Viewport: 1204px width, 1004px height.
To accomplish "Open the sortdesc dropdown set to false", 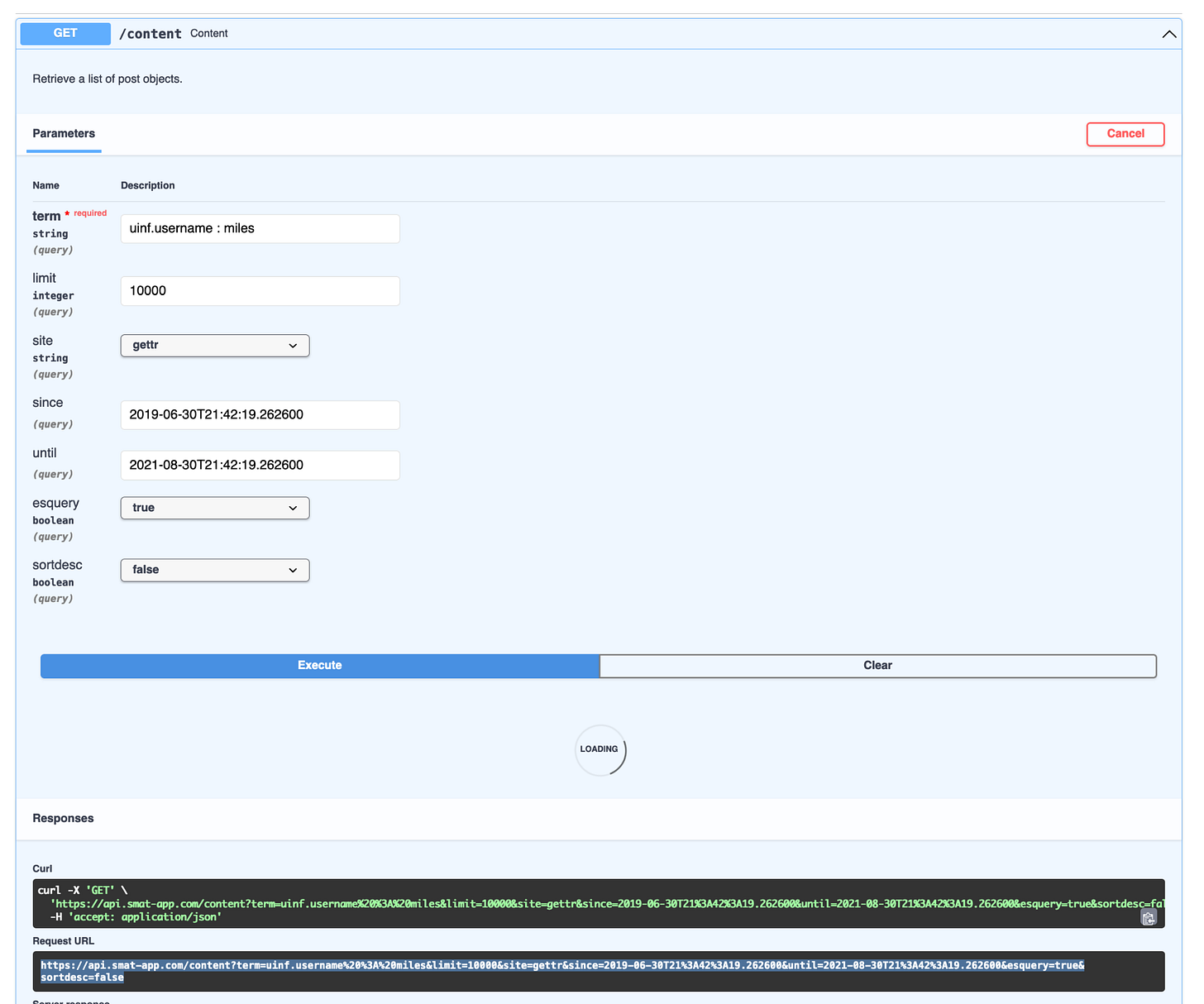I will click(x=215, y=570).
